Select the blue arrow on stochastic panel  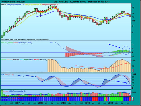(x=121, y=82)
